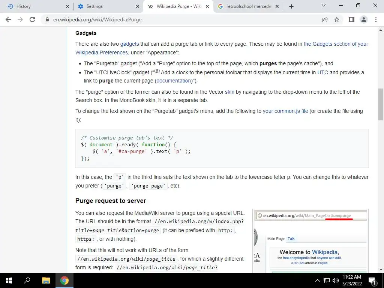
Task: Open a new browser tab
Action: point(291,6)
